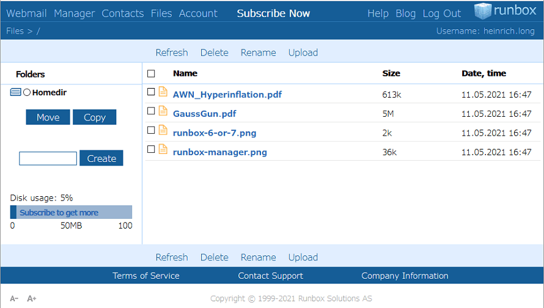The image size is (544, 308).
Task: Click Rename in the bottom toolbar
Action: click(x=259, y=257)
